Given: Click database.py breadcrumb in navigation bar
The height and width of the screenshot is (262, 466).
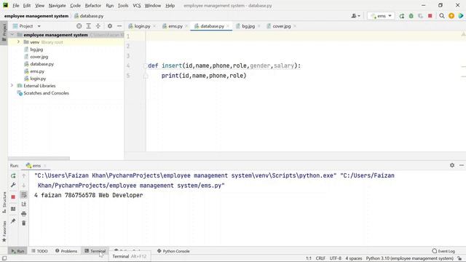Looking at the screenshot, I should click(x=89, y=16).
